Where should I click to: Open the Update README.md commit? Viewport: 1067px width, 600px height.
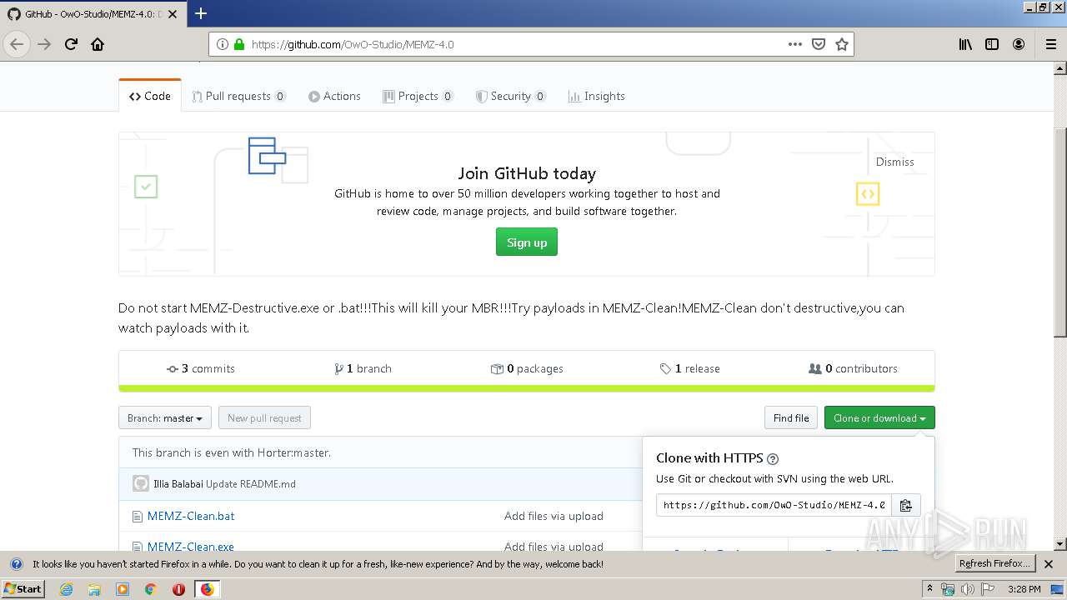(251, 484)
